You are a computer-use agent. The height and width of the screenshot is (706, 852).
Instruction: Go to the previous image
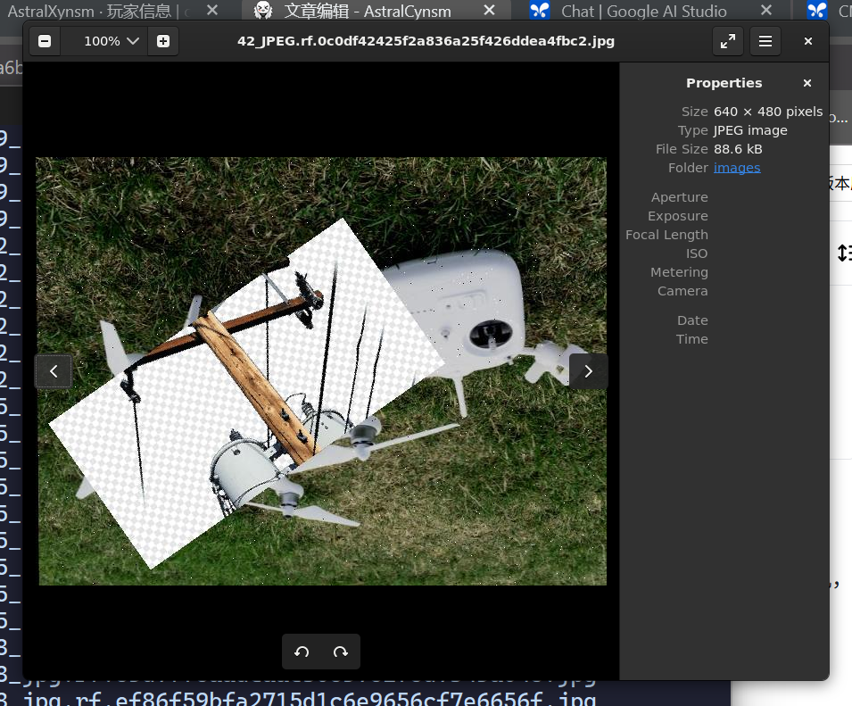[x=54, y=371]
